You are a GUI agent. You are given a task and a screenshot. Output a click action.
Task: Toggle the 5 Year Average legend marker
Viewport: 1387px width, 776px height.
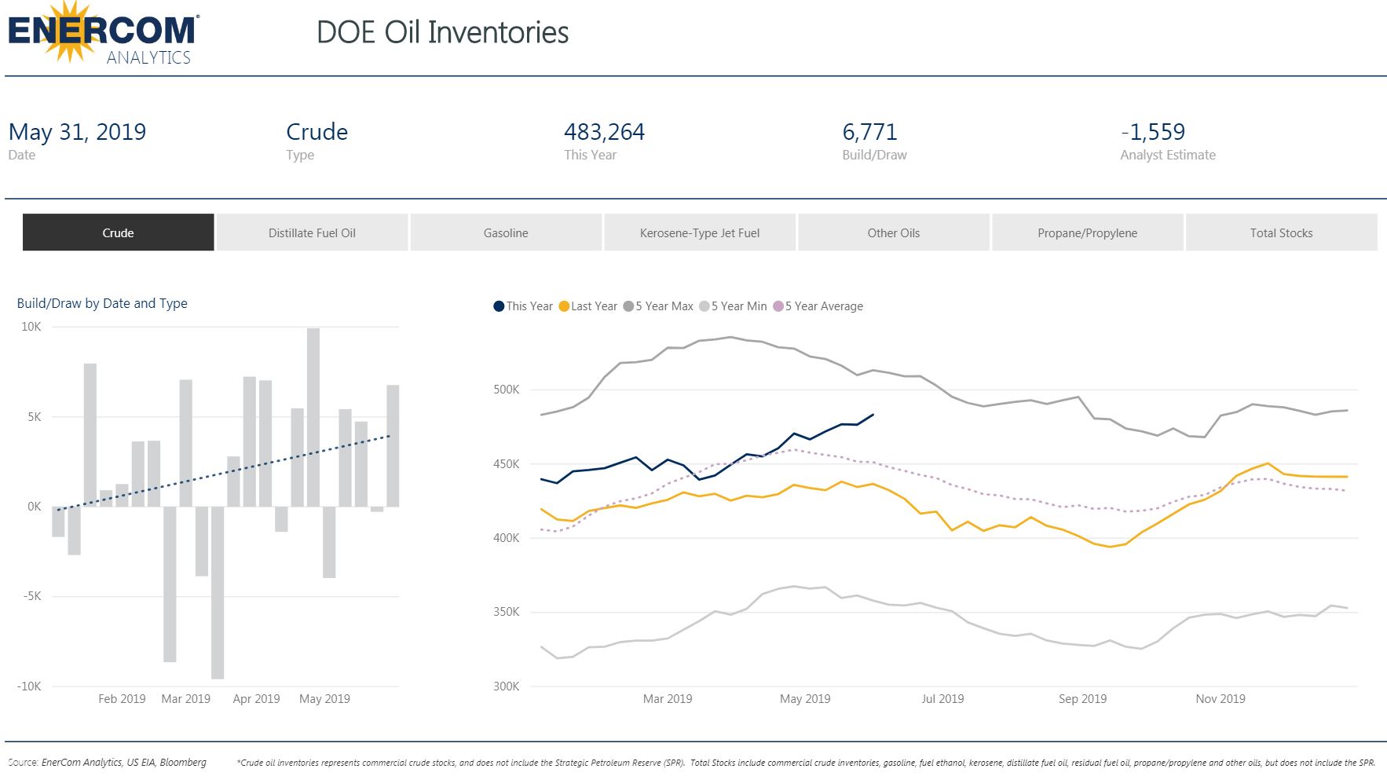click(778, 306)
